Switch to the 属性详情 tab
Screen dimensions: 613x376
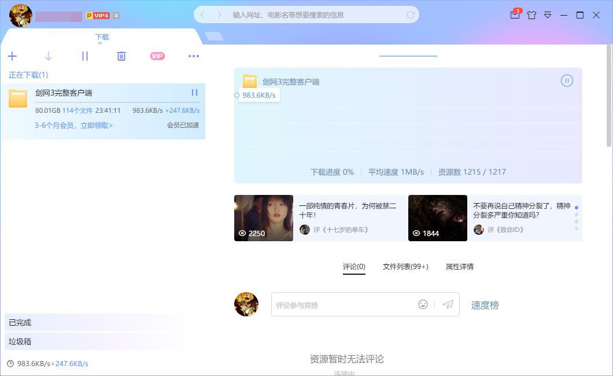(x=459, y=267)
